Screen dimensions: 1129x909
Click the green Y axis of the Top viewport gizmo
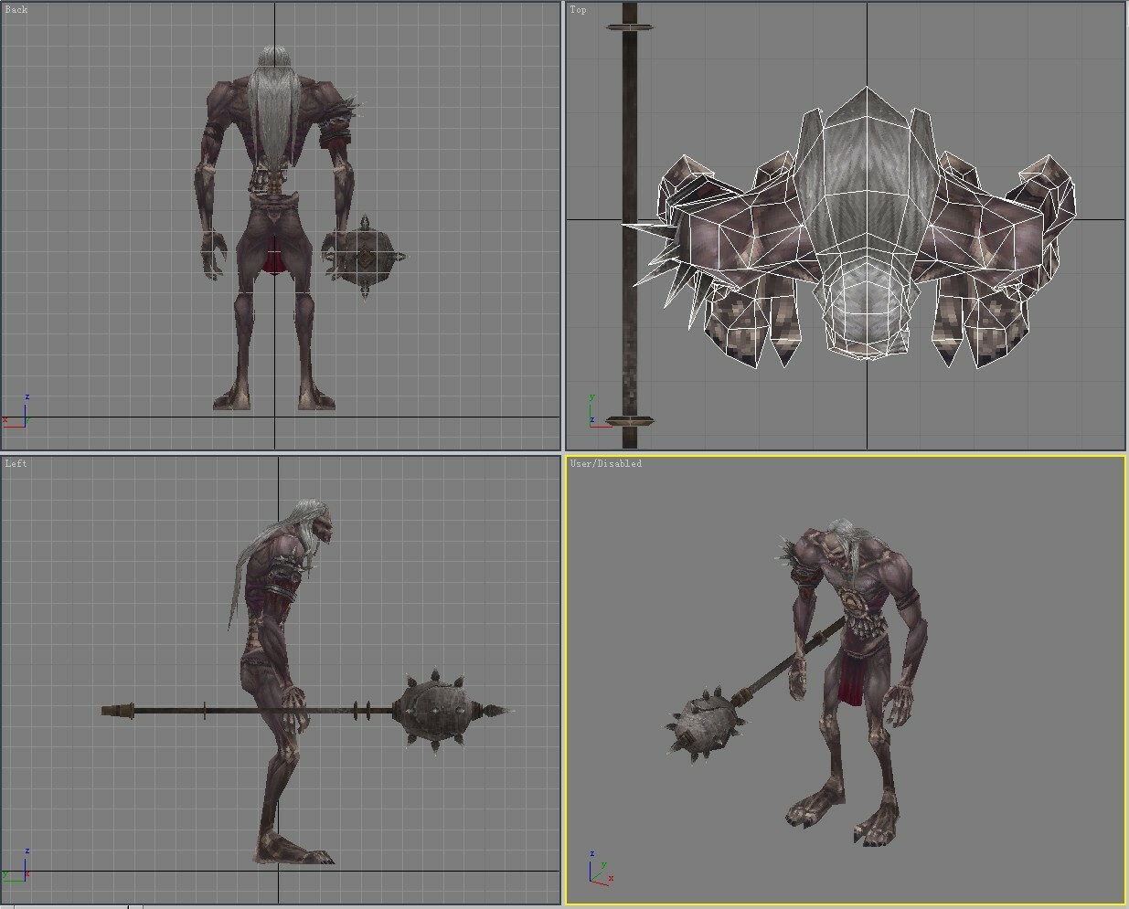coord(592,402)
